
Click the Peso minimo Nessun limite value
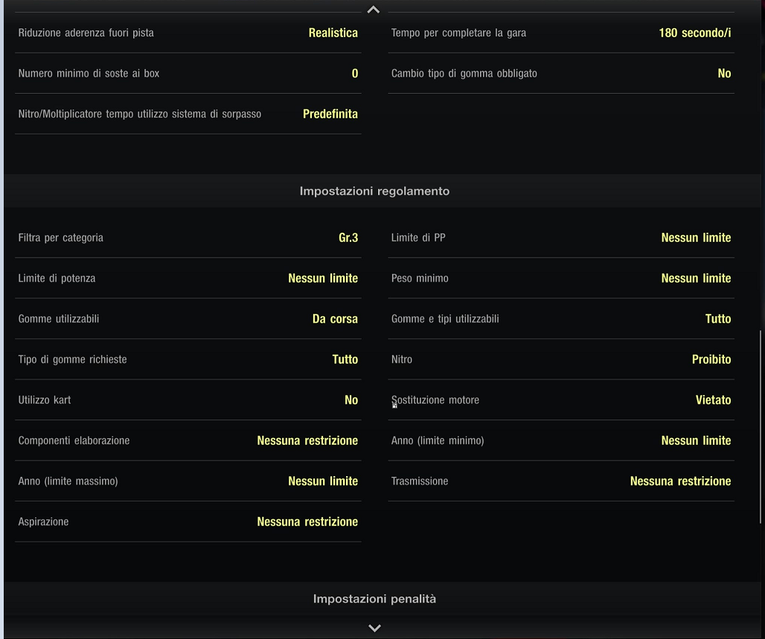click(x=695, y=278)
